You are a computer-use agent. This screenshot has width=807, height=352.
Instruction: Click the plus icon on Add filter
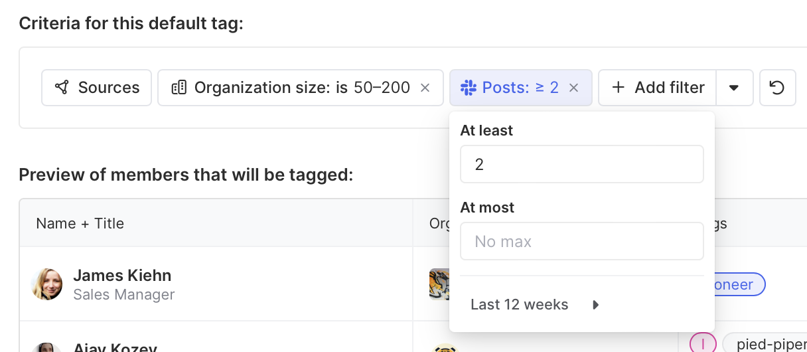(x=618, y=88)
